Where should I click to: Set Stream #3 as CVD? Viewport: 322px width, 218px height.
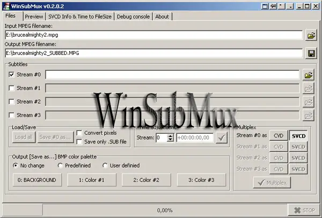coord(279,169)
